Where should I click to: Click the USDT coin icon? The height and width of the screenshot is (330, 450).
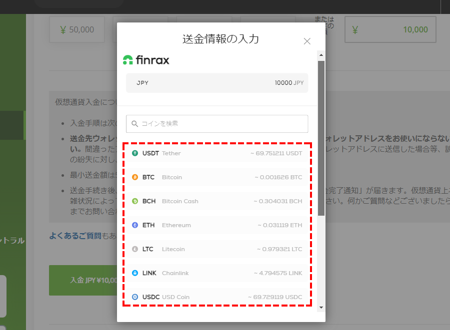[135, 153]
